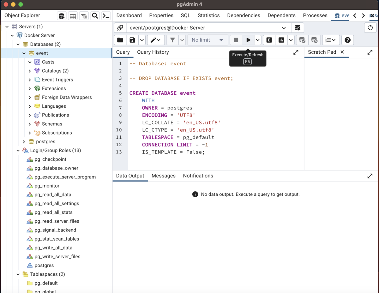Close the Scratch Pad tab
This screenshot has width=379, height=293.
point(342,52)
